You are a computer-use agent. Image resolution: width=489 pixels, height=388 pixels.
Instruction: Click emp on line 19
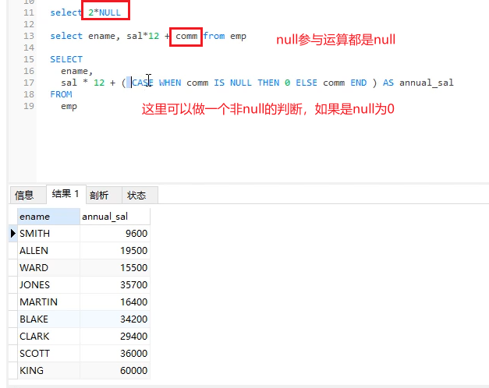[69, 107]
